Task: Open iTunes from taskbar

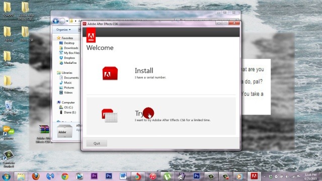Action: tap(152, 176)
